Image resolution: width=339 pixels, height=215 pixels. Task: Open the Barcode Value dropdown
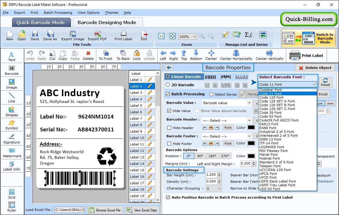pos(249,103)
